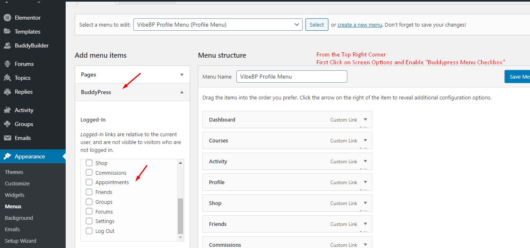
Task: Check the Commissions checkbox
Action: click(x=89, y=173)
